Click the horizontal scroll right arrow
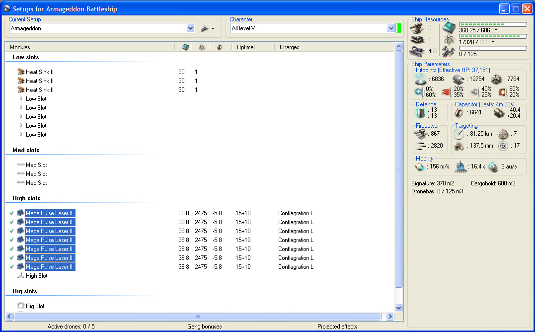This screenshot has width=535, height=332. (x=390, y=316)
